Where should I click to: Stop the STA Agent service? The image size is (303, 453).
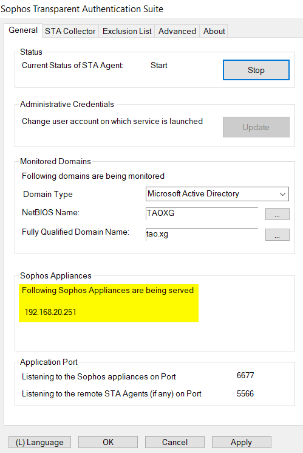coord(256,70)
